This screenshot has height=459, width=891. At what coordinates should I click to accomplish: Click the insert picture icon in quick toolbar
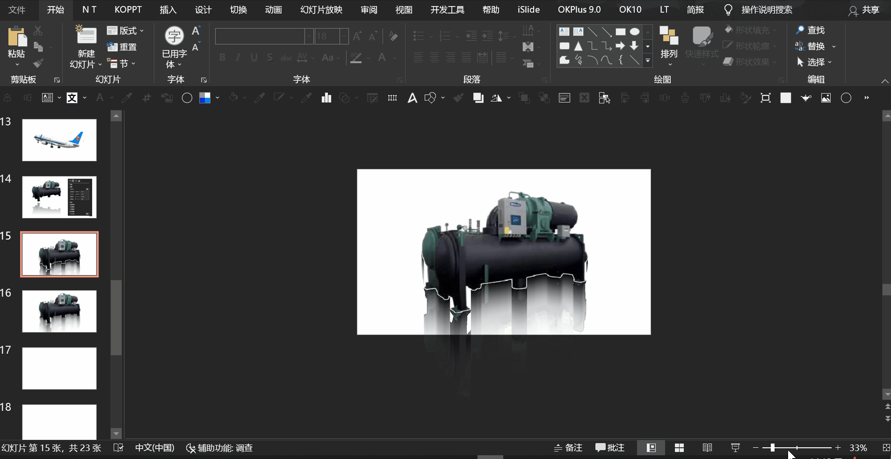[826, 98]
